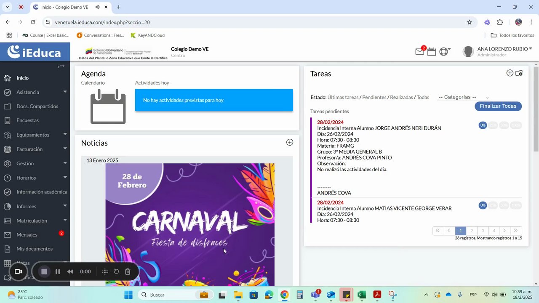Click the recorder camera icon
The width and height of the screenshot is (539, 303).
18,271
